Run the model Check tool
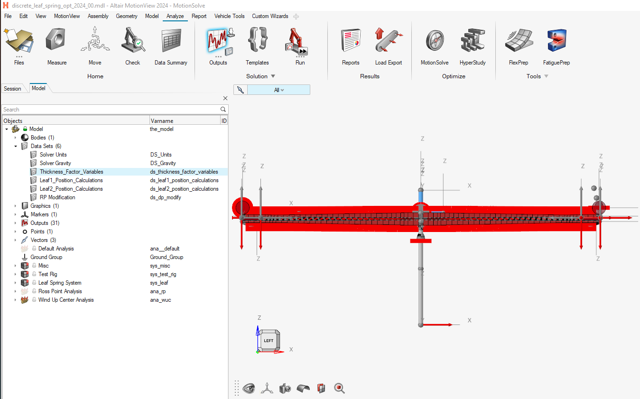 (133, 46)
